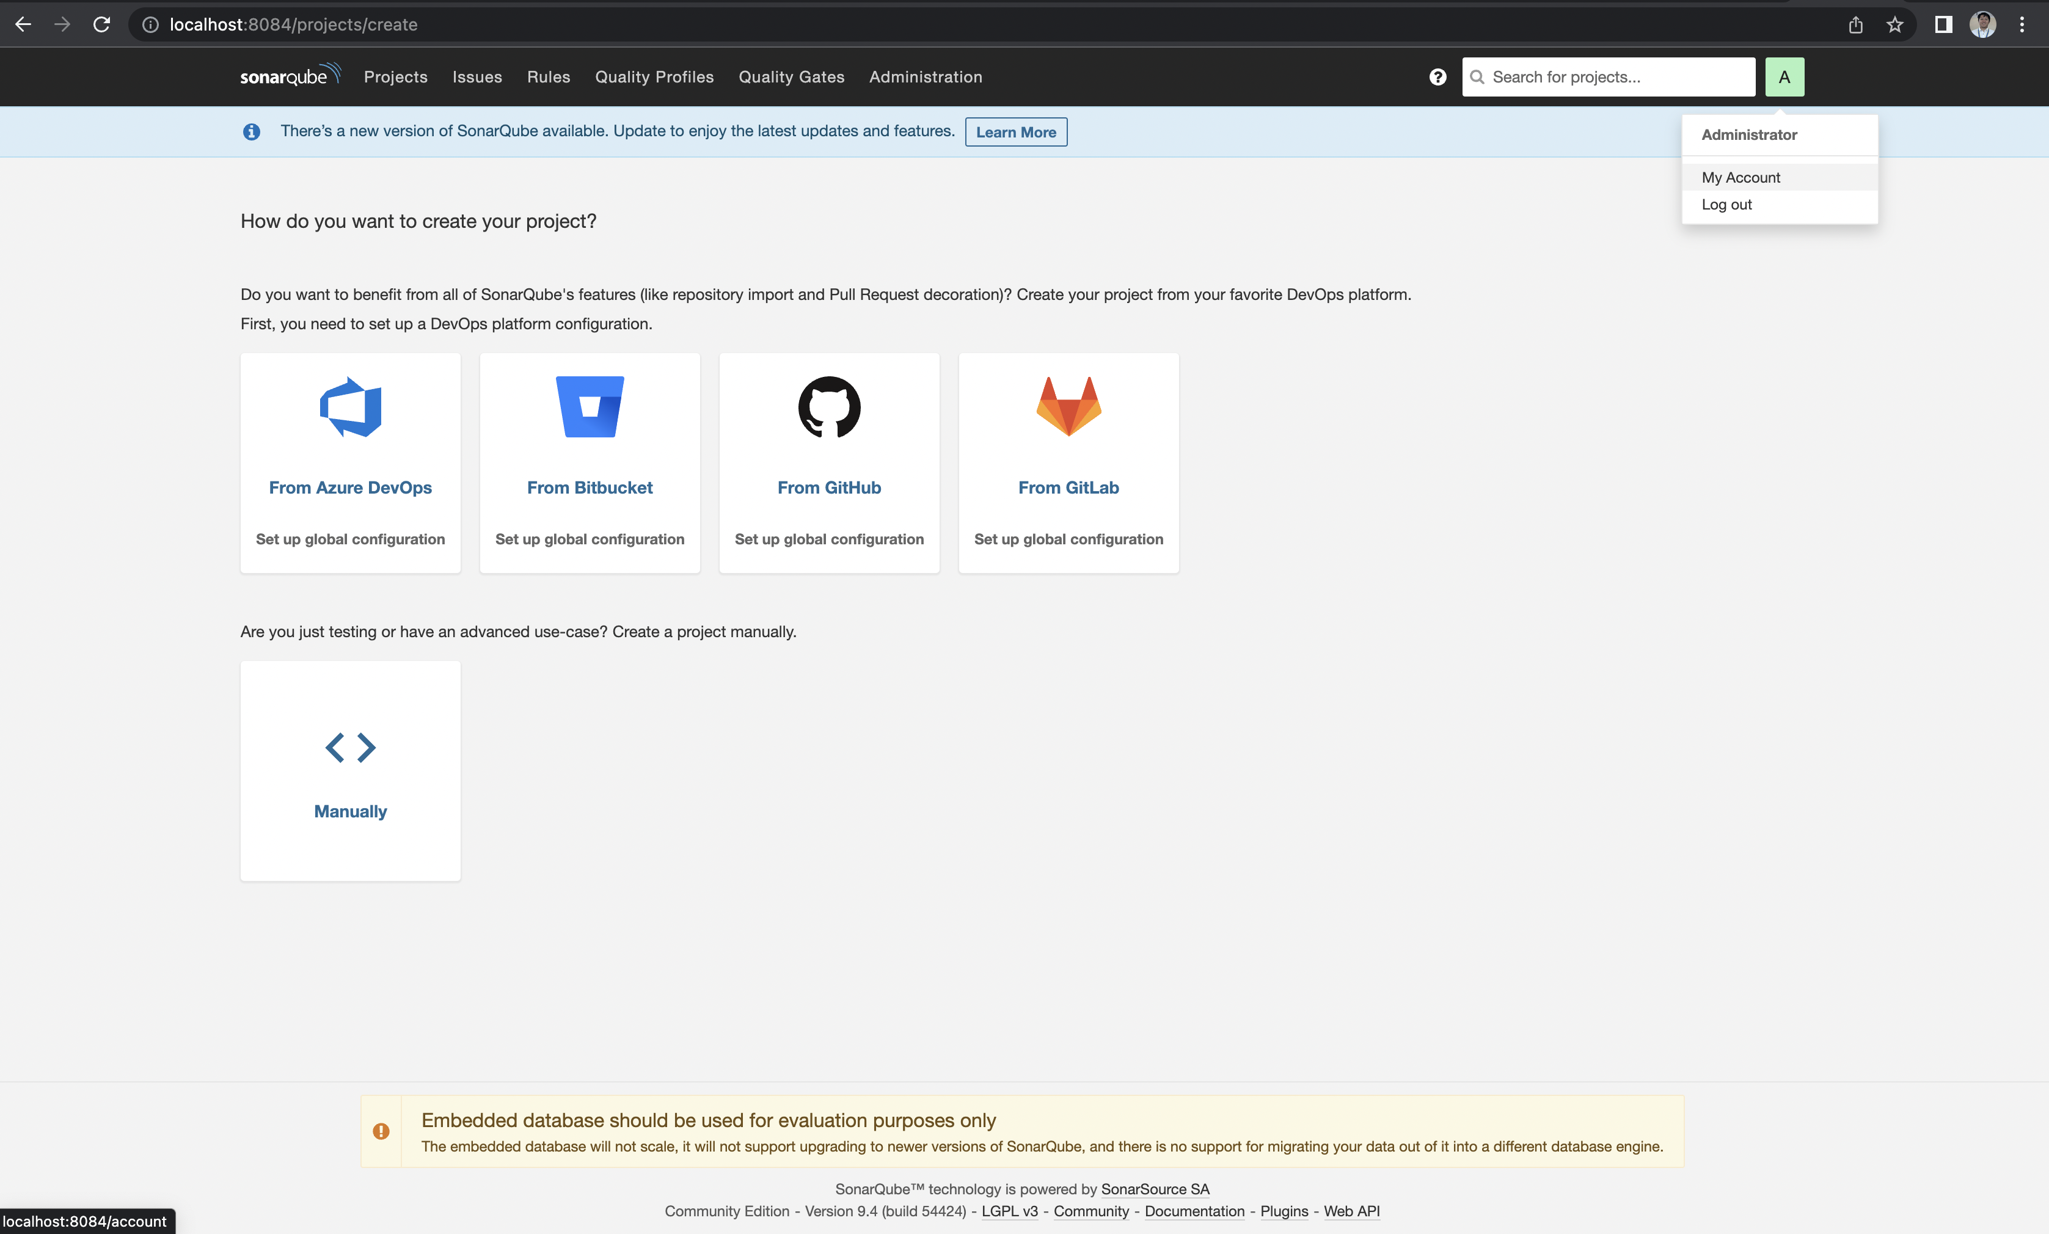Reload the page with refresh icon

click(101, 24)
